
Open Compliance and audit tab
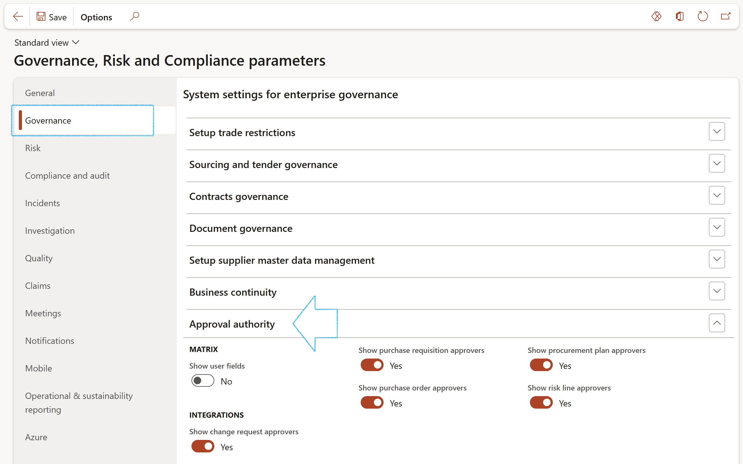click(x=67, y=176)
